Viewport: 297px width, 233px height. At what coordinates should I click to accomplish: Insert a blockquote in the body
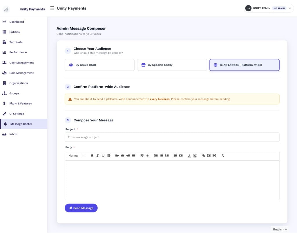pos(142,156)
